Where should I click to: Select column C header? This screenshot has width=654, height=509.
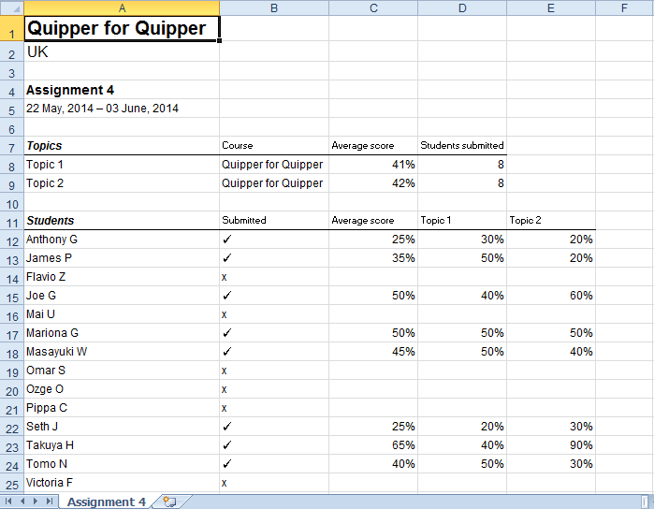[373, 7]
